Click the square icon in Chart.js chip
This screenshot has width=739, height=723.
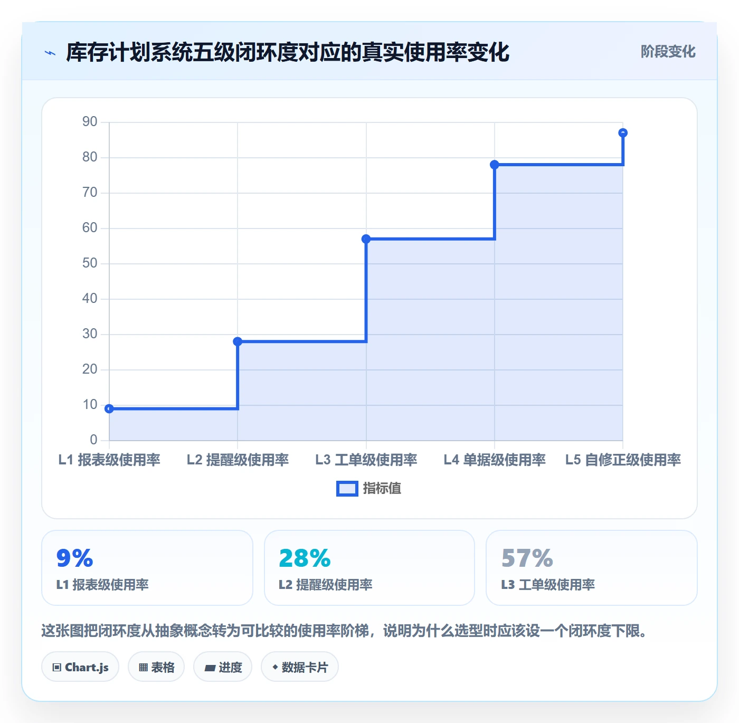coord(57,668)
